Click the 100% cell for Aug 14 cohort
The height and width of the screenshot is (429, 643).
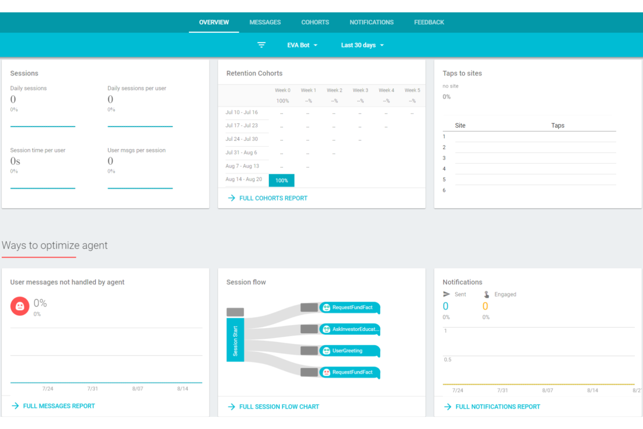click(x=282, y=180)
